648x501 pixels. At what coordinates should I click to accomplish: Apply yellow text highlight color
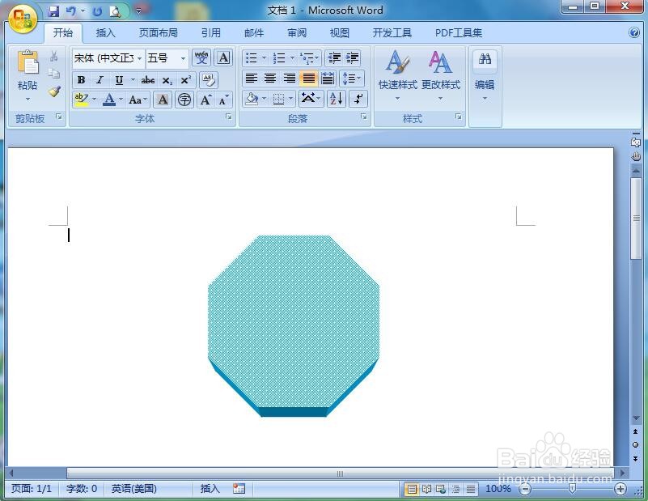pos(82,100)
